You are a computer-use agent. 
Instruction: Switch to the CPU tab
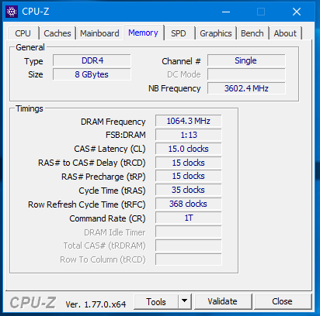pyautogui.click(x=23, y=33)
